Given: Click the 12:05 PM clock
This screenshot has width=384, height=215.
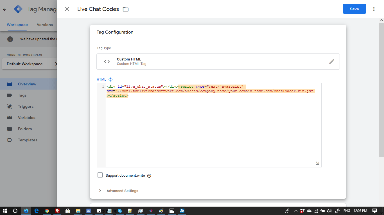Looking at the screenshot, I should pos(360,211).
